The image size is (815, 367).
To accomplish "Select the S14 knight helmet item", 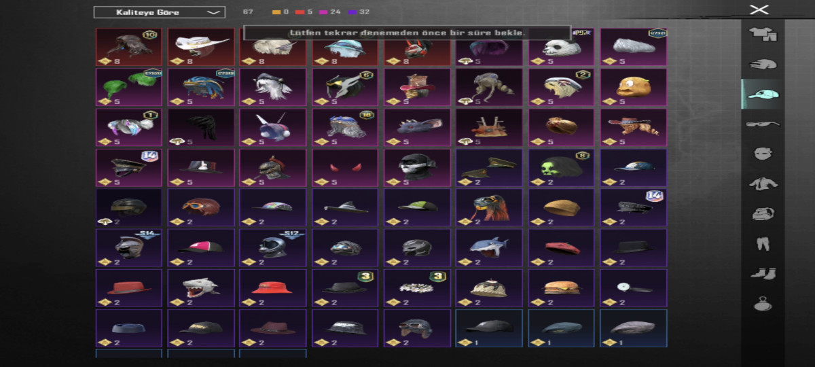I will tap(129, 247).
